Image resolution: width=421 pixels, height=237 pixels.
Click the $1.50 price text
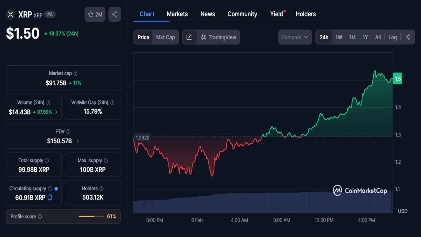coord(23,33)
